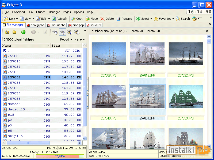
Task: Sort by the Size column header
Action: [66, 46]
